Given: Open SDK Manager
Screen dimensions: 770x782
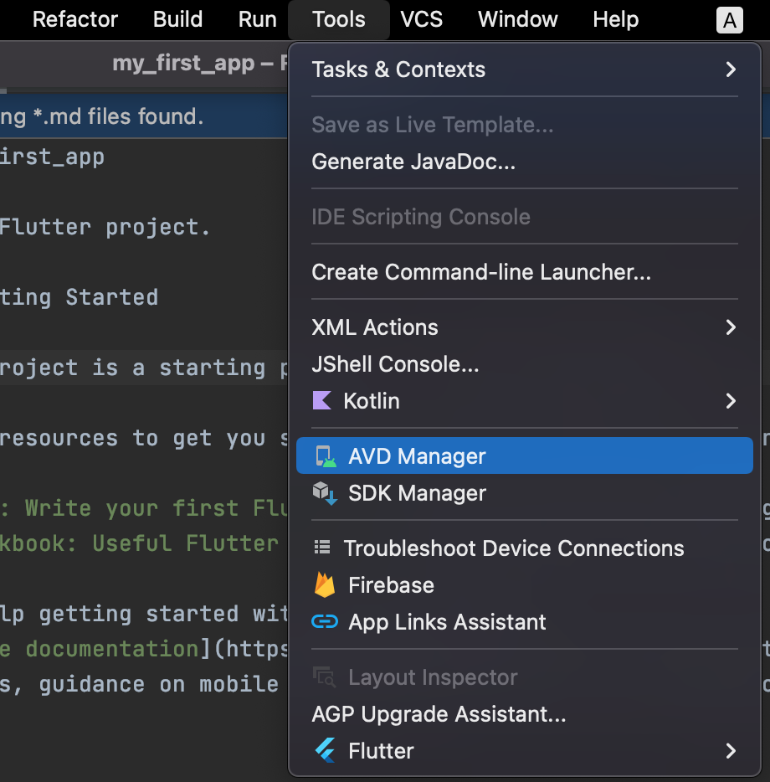Looking at the screenshot, I should 525,493.
